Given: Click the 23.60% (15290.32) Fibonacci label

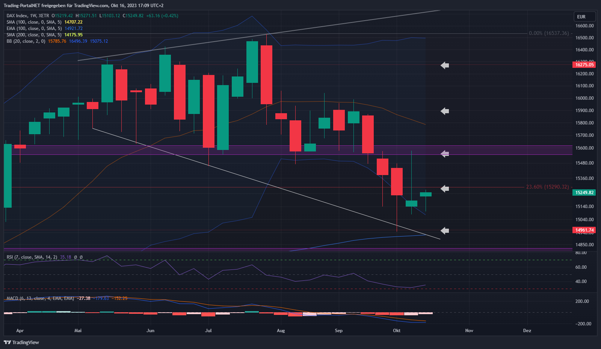Looking at the screenshot, I should (x=547, y=187).
